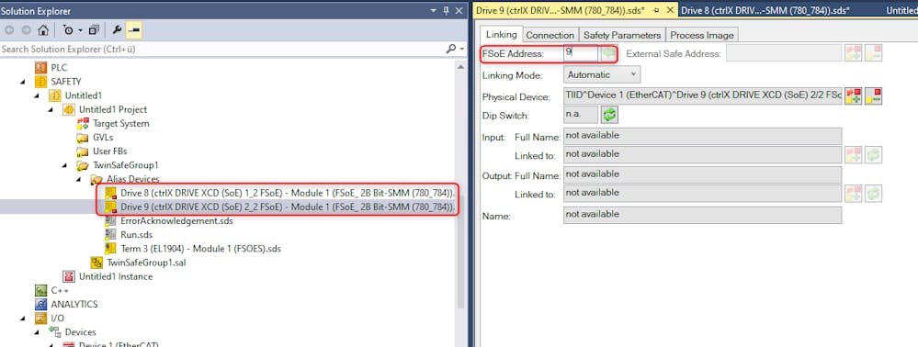Refresh the Dip Switch value

pyautogui.click(x=610, y=115)
